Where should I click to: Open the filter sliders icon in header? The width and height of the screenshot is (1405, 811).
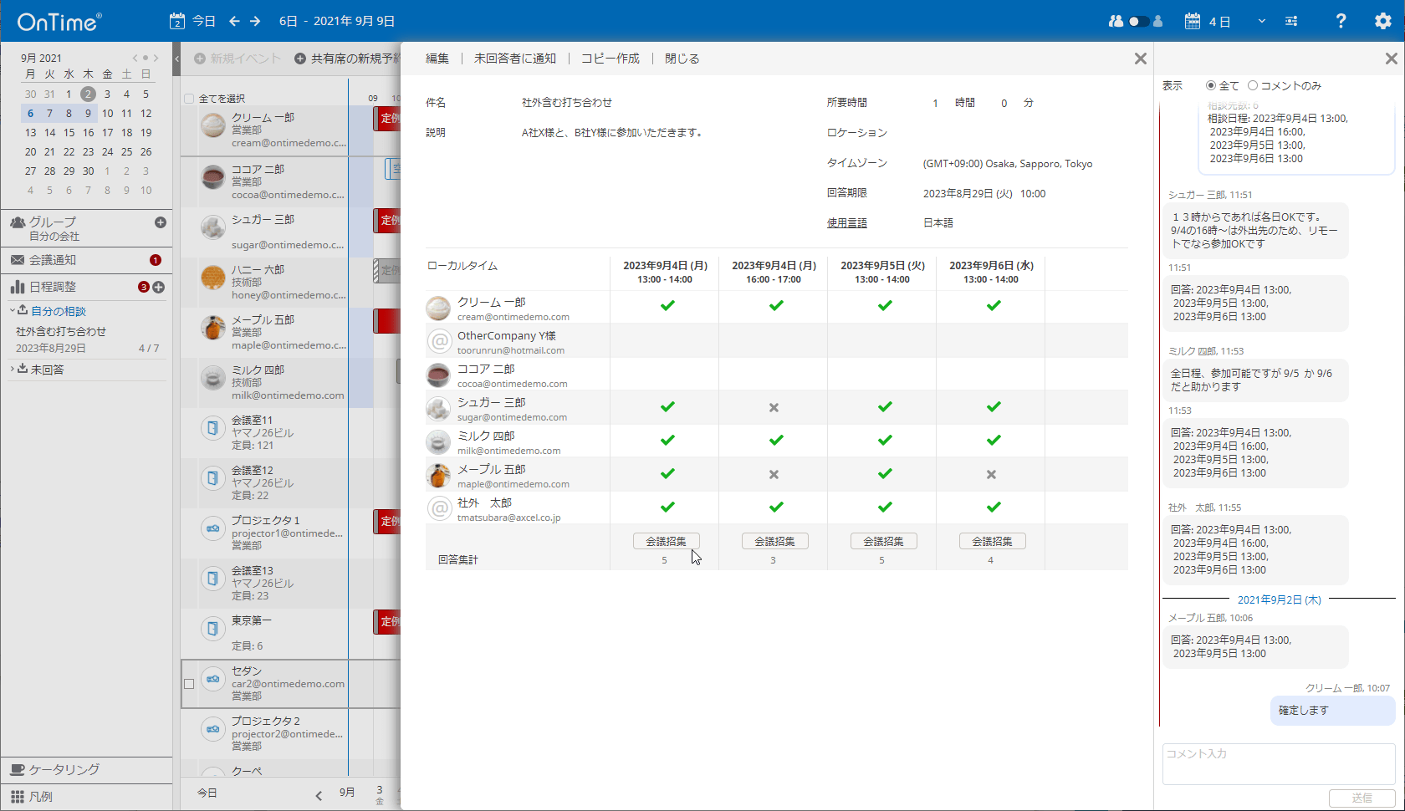(x=1291, y=21)
